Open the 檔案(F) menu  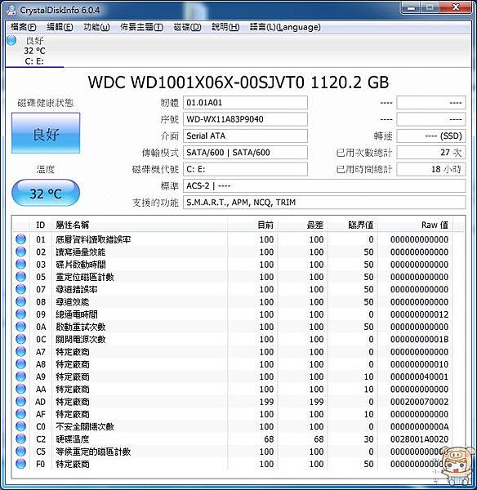[x=24, y=27]
